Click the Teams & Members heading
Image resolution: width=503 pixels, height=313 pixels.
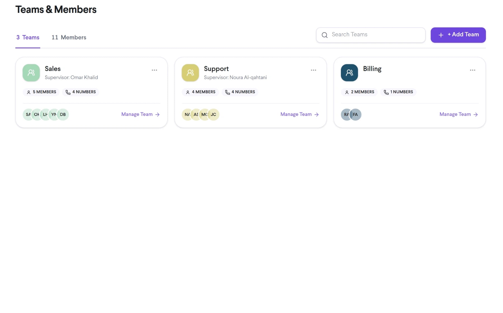click(56, 10)
